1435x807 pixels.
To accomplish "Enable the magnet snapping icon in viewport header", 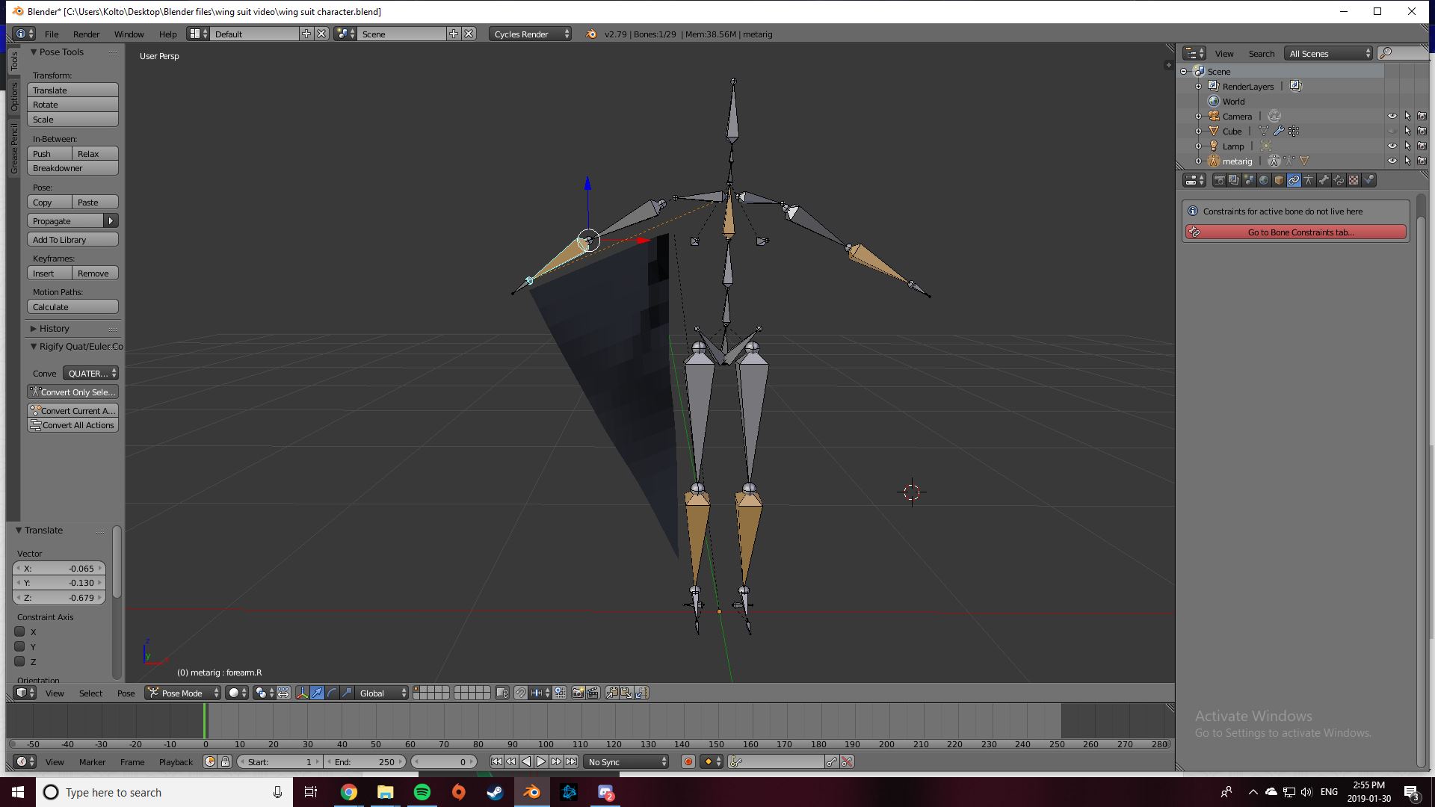I will click(522, 693).
